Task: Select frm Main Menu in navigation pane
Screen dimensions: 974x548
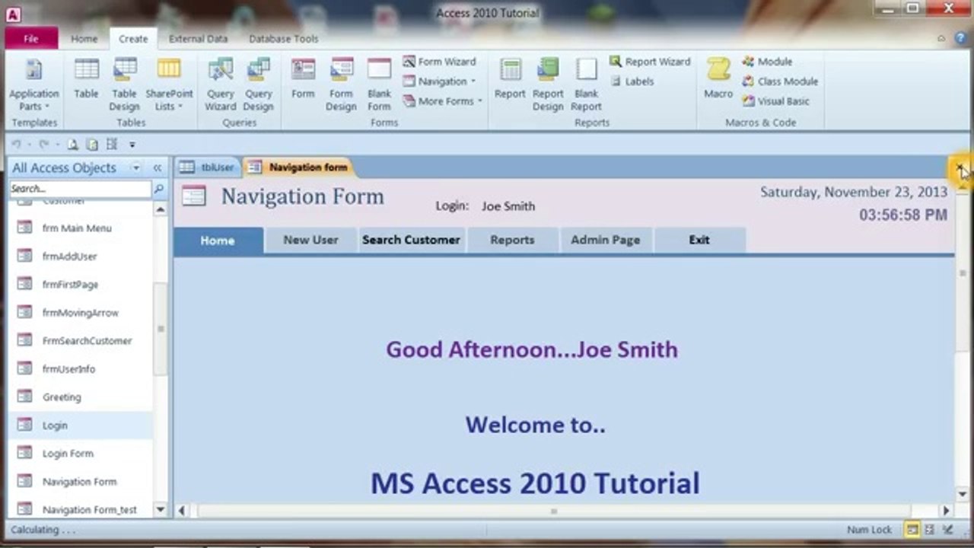Action: click(x=81, y=228)
